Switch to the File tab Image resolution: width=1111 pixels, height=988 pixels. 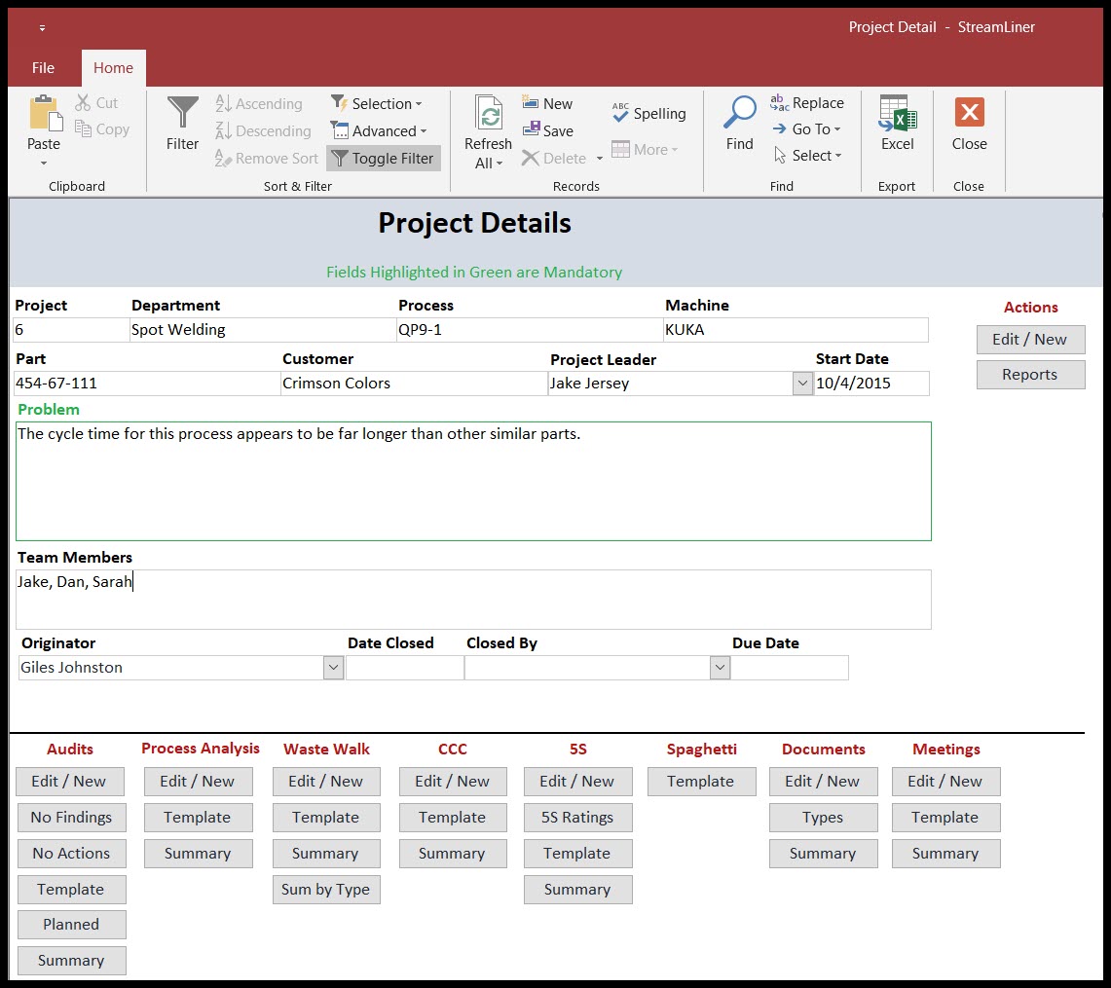[x=43, y=67]
